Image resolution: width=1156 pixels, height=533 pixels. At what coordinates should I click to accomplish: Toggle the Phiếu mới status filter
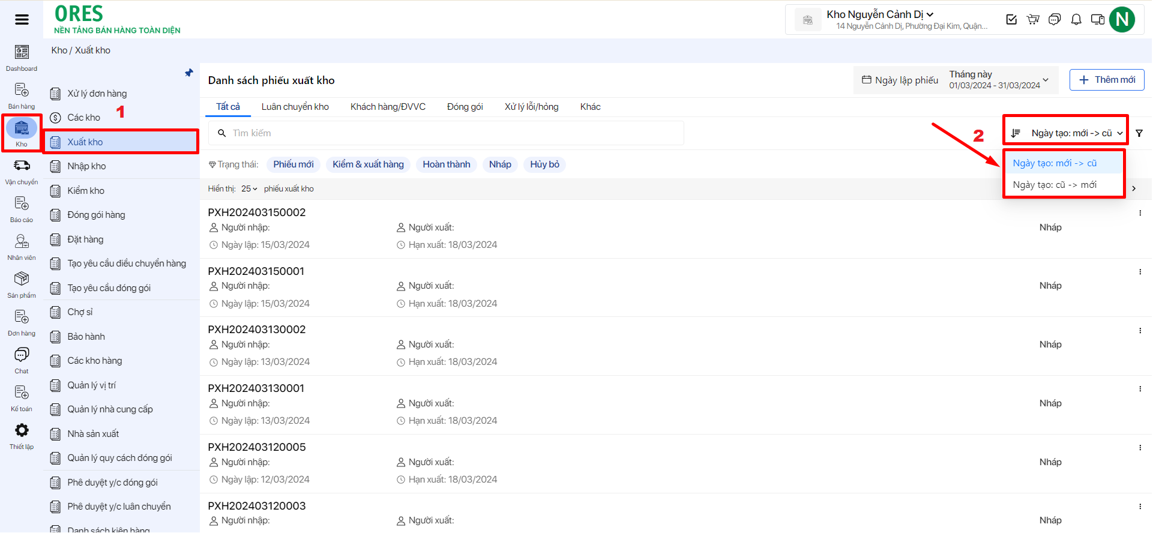[293, 164]
